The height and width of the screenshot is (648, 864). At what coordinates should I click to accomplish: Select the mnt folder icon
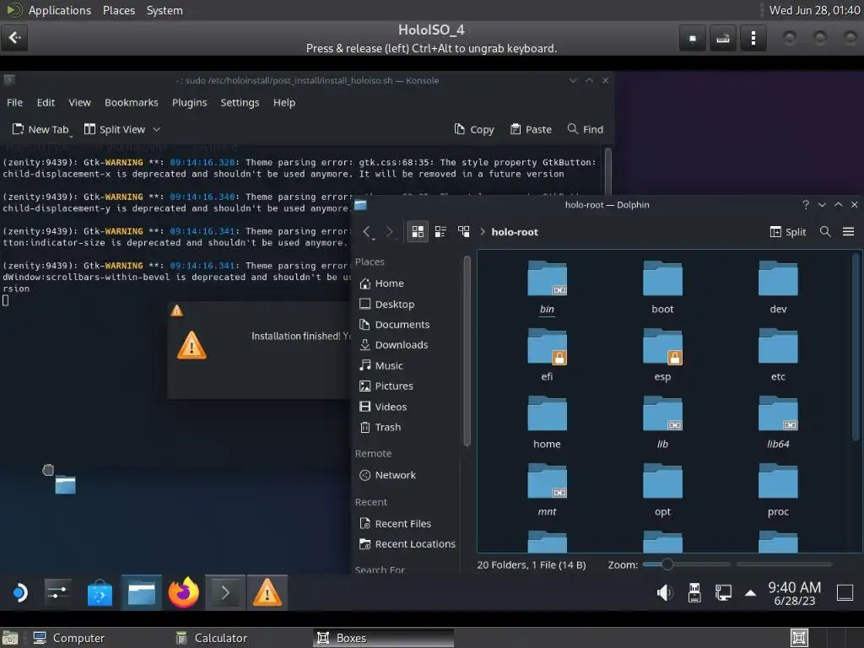(547, 482)
